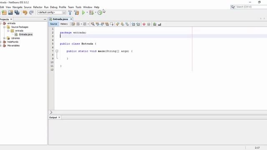
Task: Open the Source menu
Action: click(28, 7)
